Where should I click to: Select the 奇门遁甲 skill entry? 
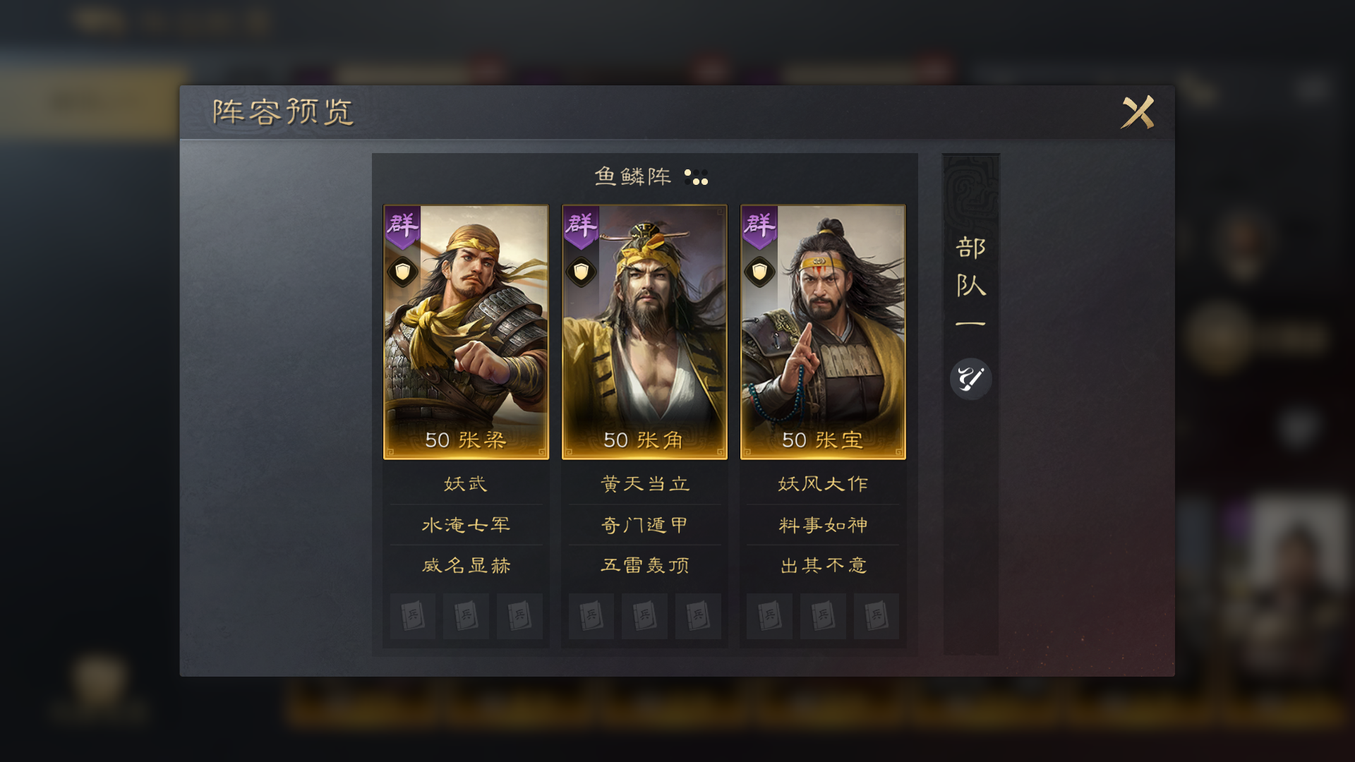click(644, 525)
